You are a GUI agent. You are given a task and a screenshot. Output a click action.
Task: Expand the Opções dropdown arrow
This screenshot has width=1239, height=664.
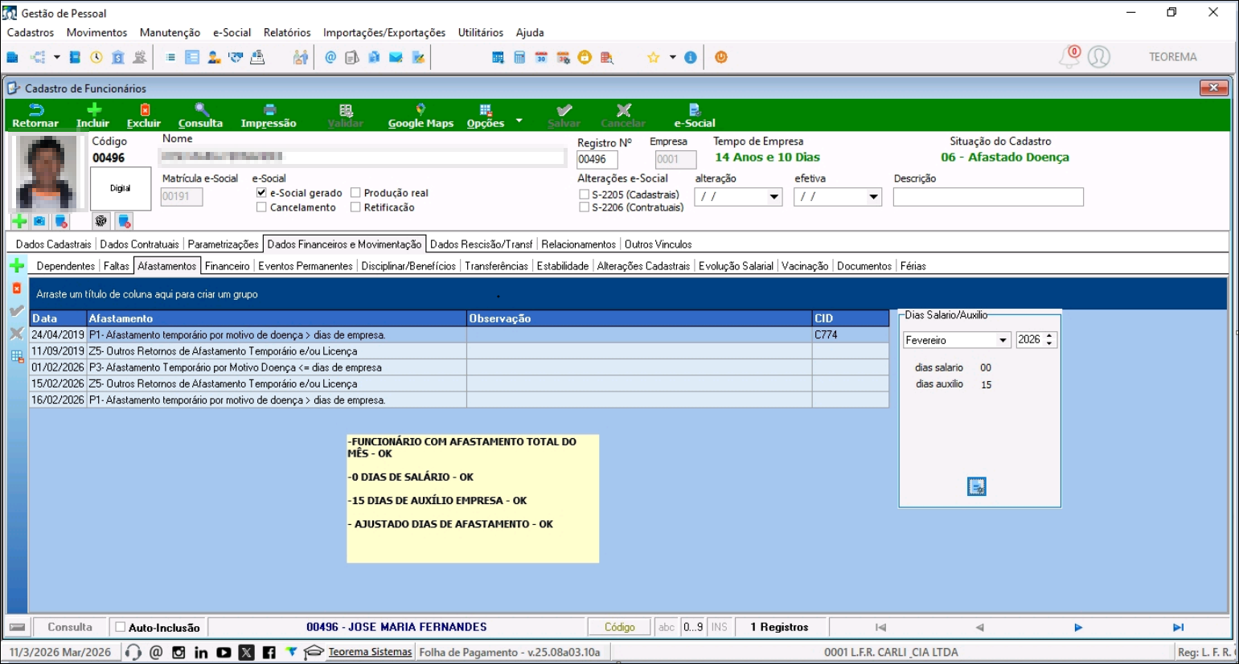[x=519, y=121]
